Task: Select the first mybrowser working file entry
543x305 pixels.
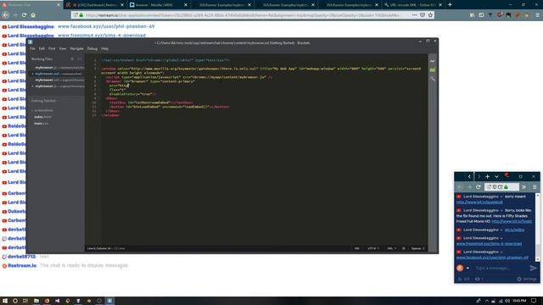Action: pyautogui.click(x=58, y=68)
